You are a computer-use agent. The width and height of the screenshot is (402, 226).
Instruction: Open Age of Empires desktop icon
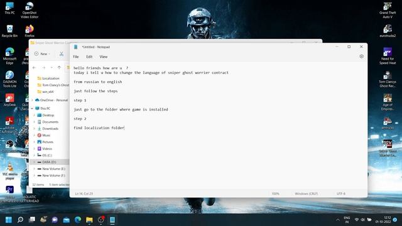(388, 102)
